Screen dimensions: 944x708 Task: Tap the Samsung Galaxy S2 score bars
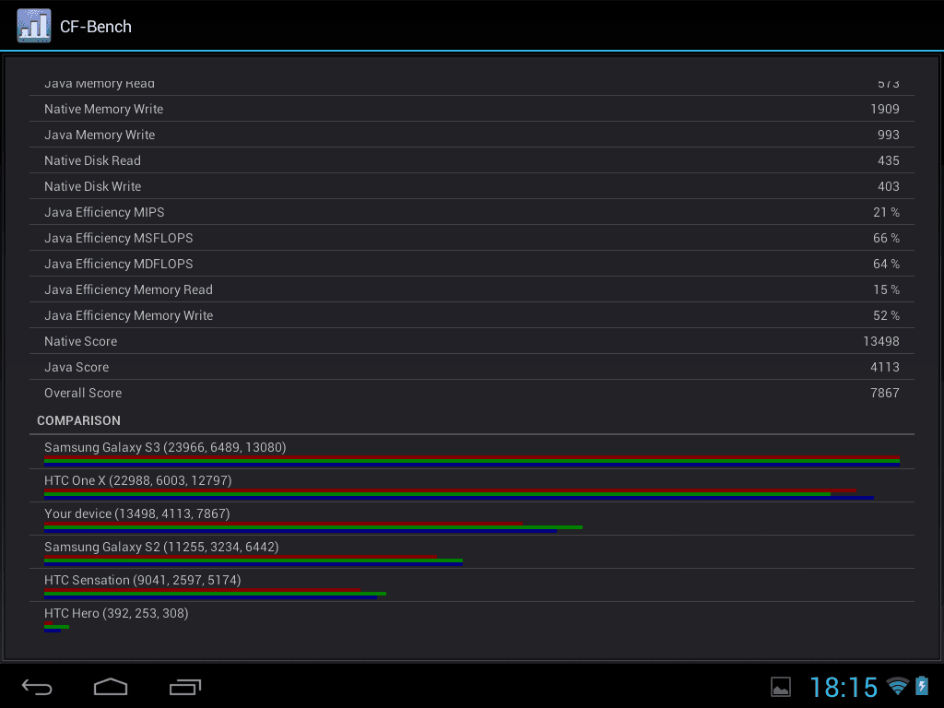[x=254, y=560]
